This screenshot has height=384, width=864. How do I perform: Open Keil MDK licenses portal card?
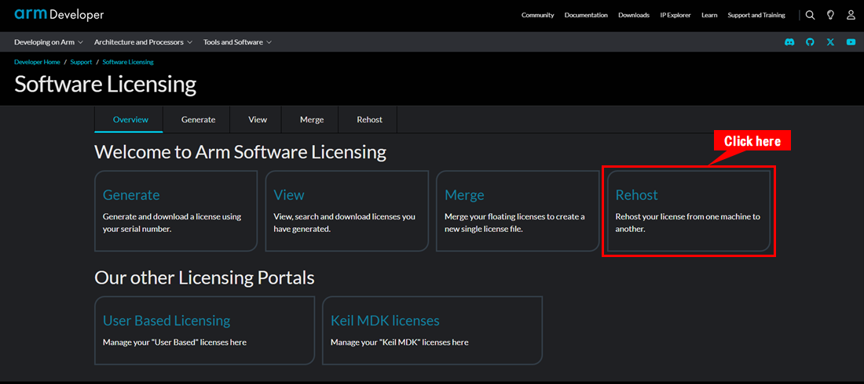coord(432,330)
